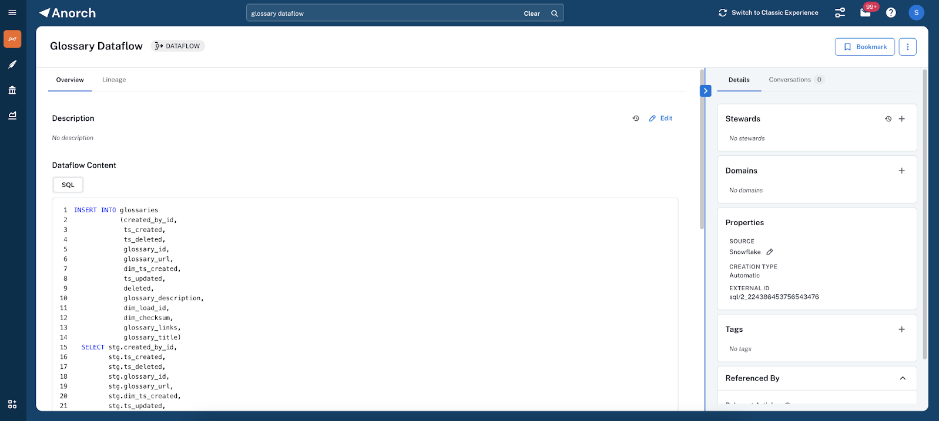Click the Glossary Dataflow title
The height and width of the screenshot is (421, 939).
[x=96, y=46]
